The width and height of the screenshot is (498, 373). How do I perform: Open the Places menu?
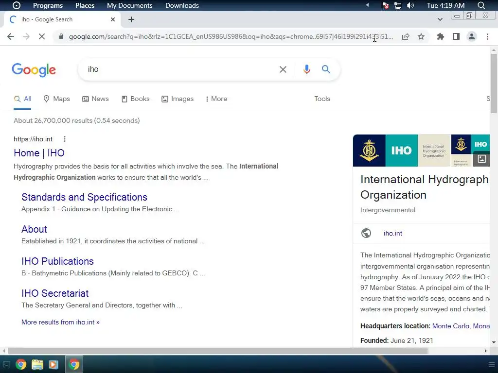point(85,5)
